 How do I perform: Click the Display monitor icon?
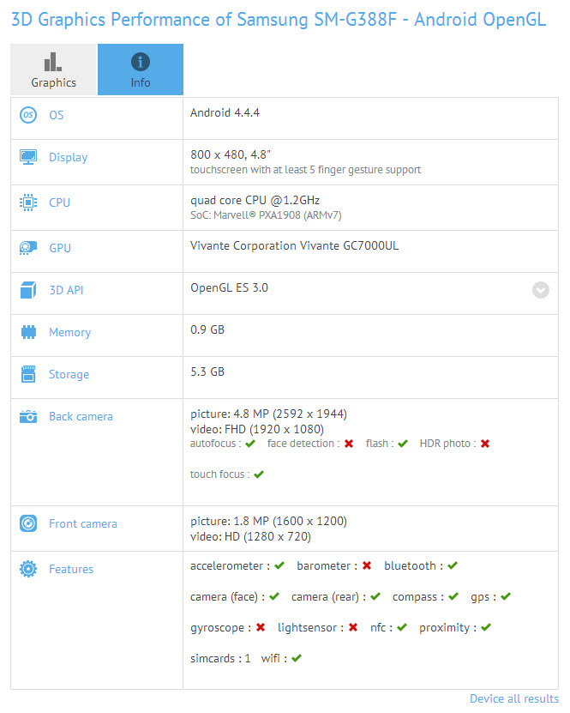click(28, 157)
